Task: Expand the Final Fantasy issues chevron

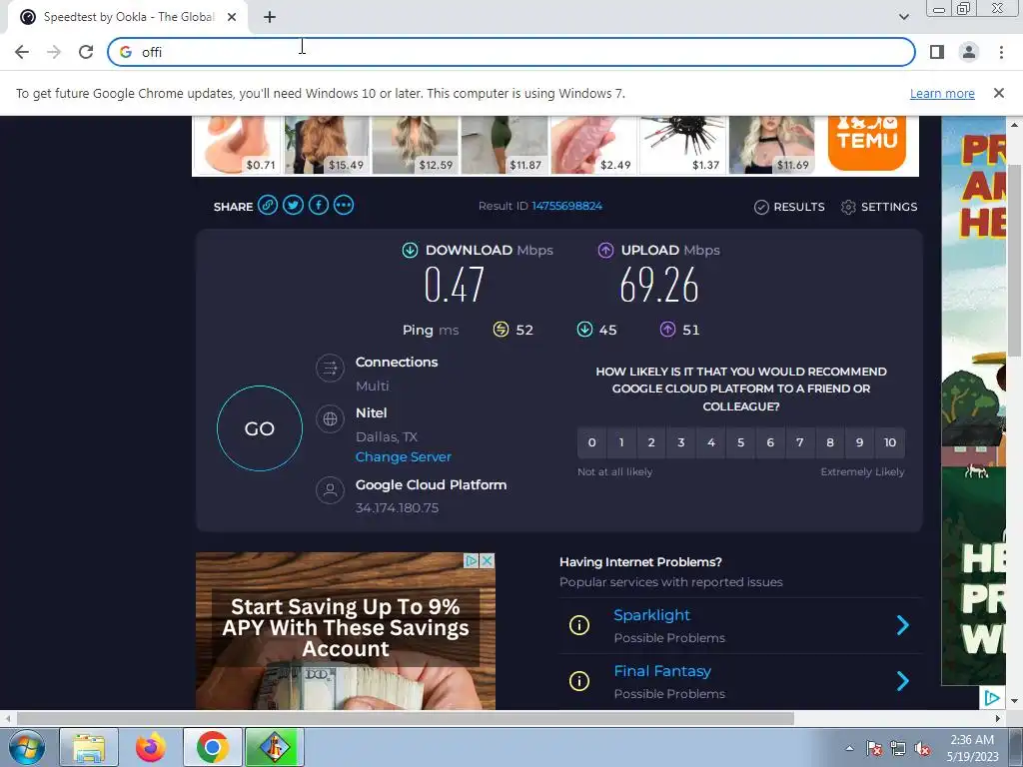Action: pyautogui.click(x=903, y=681)
